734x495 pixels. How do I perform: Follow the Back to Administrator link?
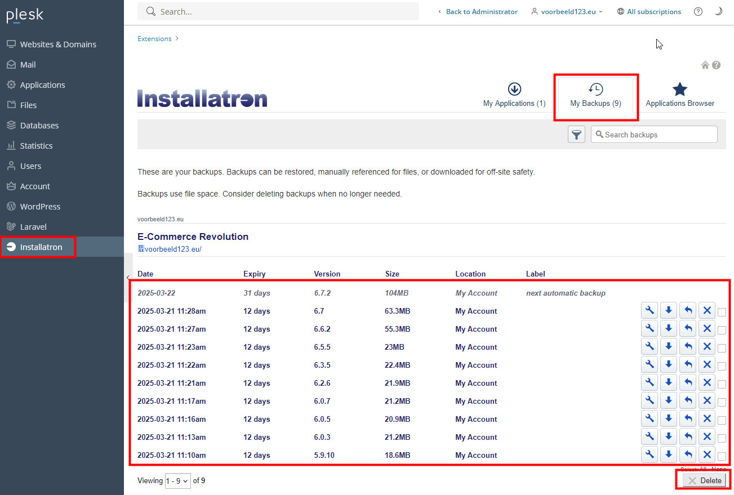[x=478, y=11]
